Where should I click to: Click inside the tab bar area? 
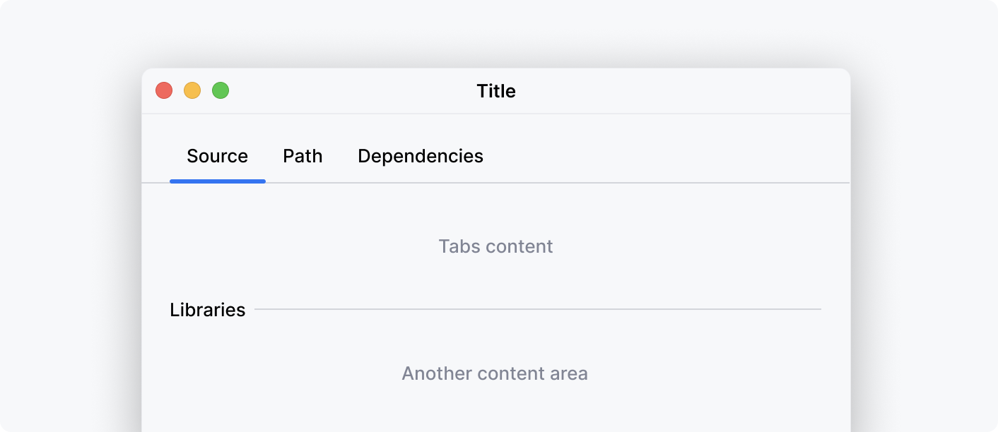point(636,155)
